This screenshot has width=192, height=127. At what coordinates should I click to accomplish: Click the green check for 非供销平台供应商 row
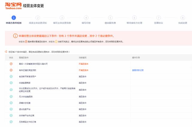click(11, 116)
